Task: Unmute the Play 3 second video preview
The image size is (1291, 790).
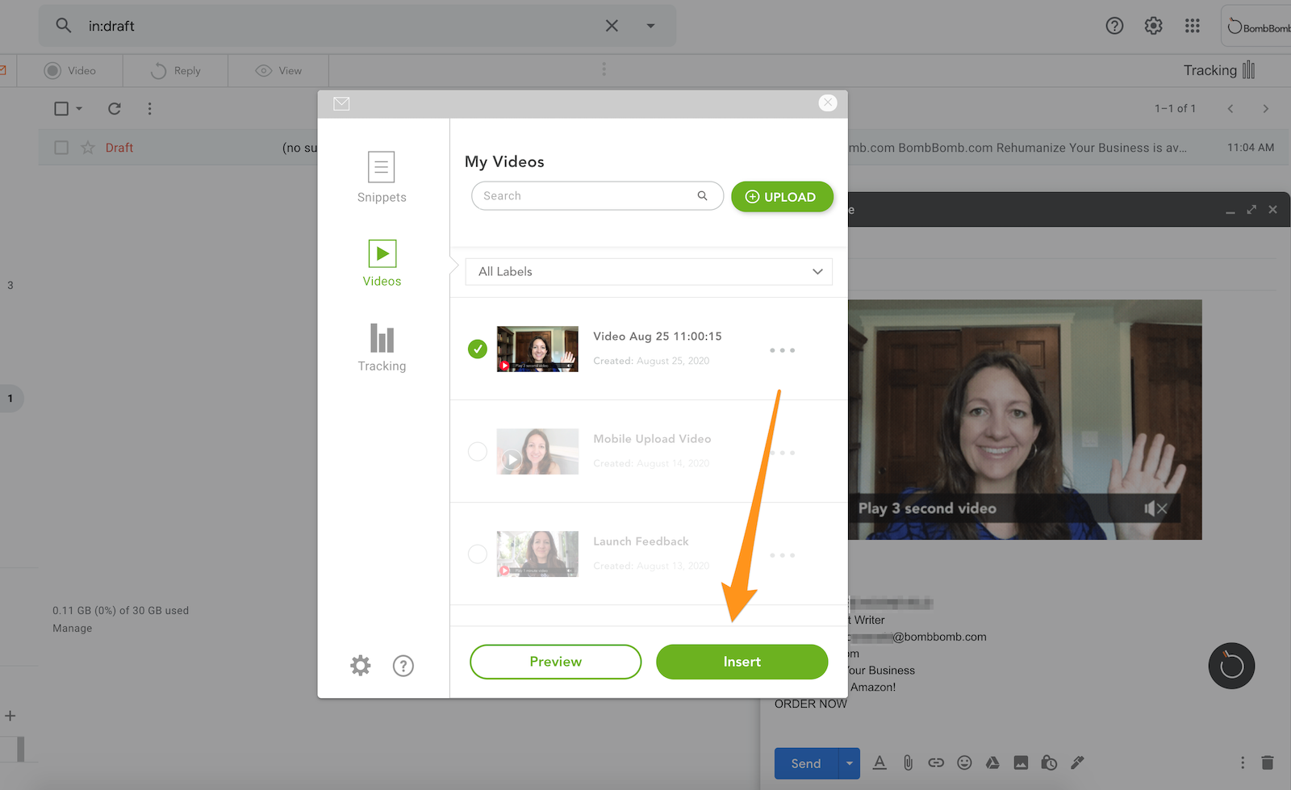Action: click(x=1155, y=508)
